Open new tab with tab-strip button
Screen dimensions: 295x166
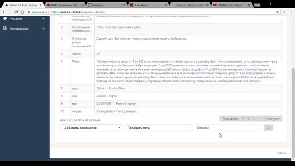coord(257,5)
